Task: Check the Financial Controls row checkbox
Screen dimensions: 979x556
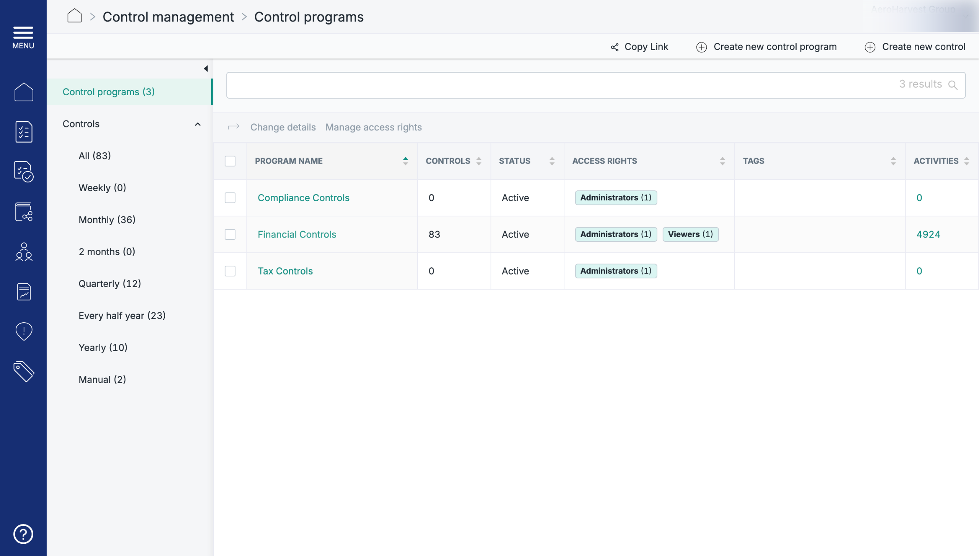Action: 230,234
